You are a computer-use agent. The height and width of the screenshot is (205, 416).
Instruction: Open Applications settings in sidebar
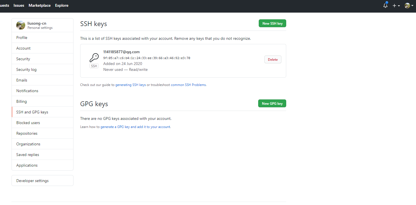[x=42, y=165]
